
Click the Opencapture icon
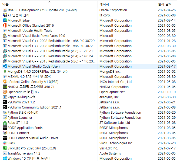pyautogui.click(x=5, y=92)
